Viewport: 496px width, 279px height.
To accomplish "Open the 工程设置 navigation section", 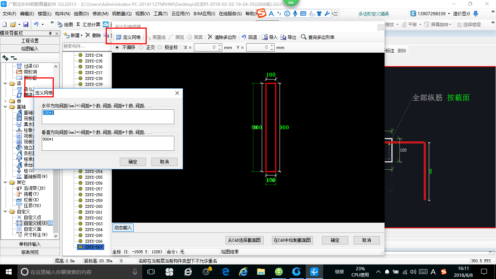I will click(x=30, y=41).
